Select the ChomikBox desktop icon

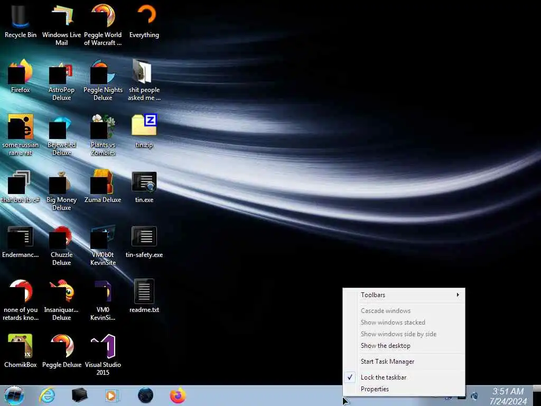coord(21,351)
